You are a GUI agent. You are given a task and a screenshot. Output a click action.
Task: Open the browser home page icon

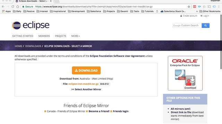[x=18, y=7]
